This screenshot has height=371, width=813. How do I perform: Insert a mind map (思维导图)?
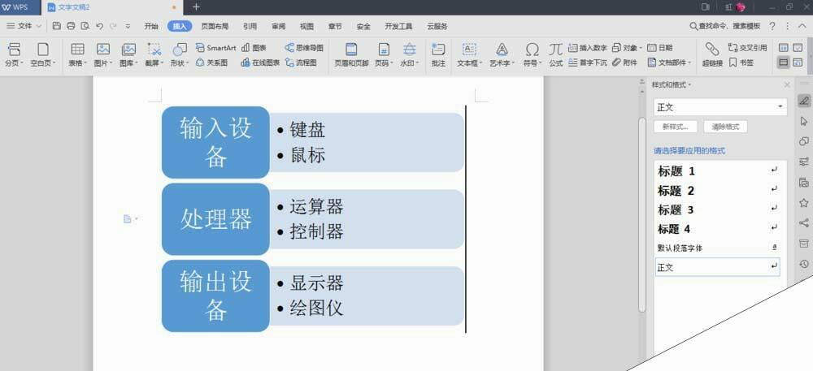click(x=304, y=48)
